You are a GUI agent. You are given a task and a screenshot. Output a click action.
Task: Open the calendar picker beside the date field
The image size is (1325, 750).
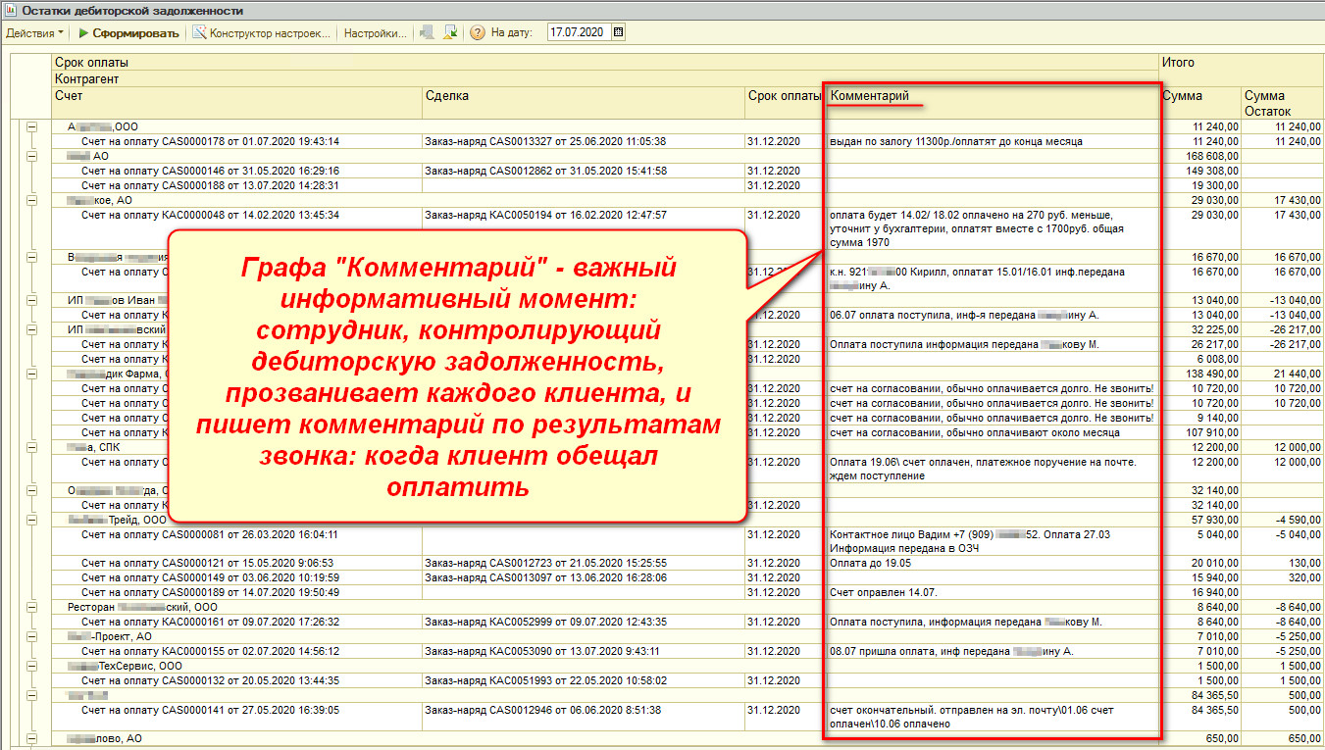pyautogui.click(x=618, y=32)
